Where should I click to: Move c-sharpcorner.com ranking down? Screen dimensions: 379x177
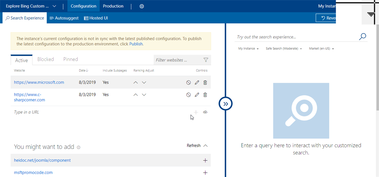coord(144,95)
